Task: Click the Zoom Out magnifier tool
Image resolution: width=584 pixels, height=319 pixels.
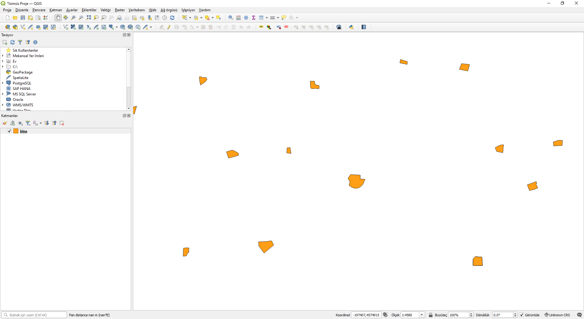Action: coord(81,18)
